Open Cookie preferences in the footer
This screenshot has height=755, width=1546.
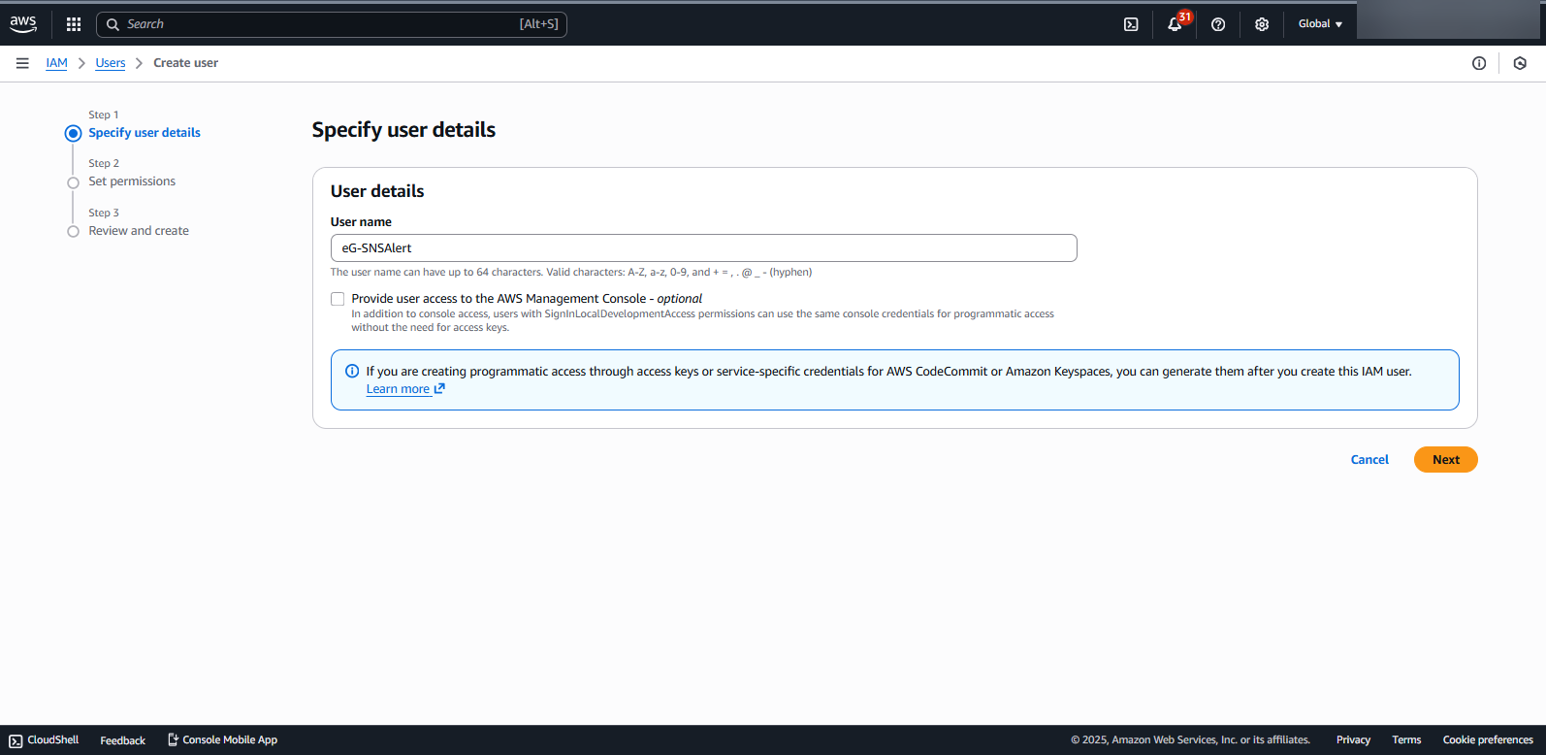pos(1487,740)
